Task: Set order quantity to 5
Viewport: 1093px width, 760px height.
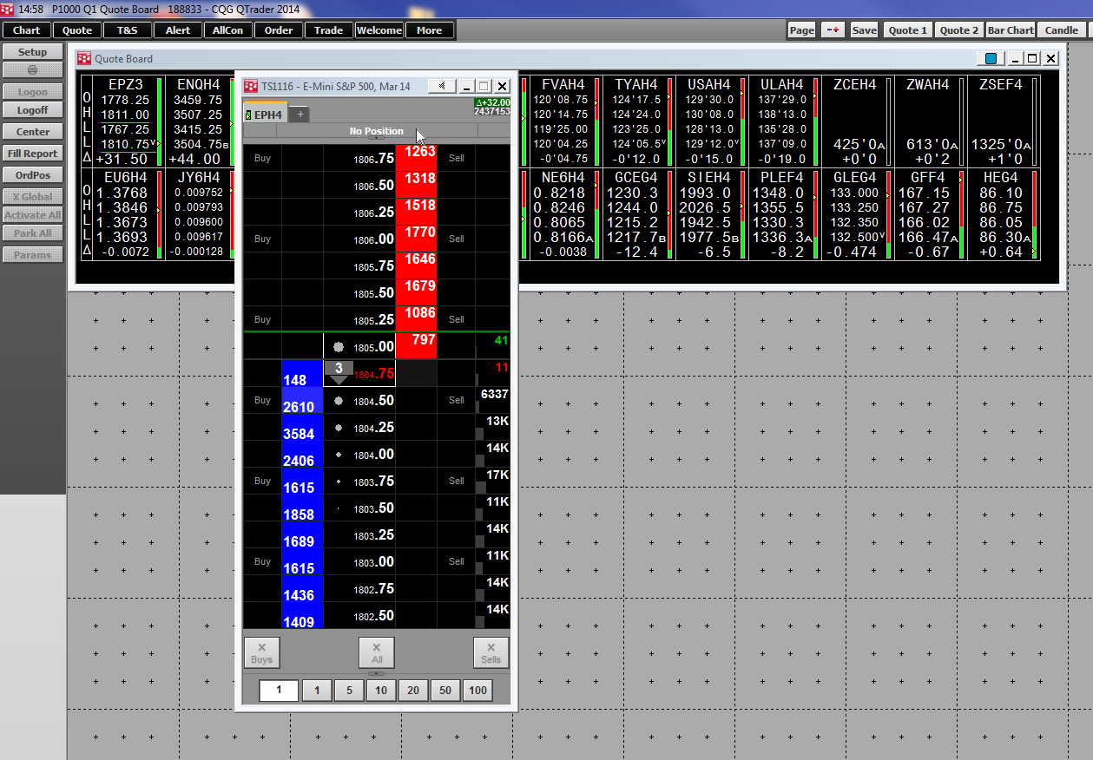Action: [349, 691]
